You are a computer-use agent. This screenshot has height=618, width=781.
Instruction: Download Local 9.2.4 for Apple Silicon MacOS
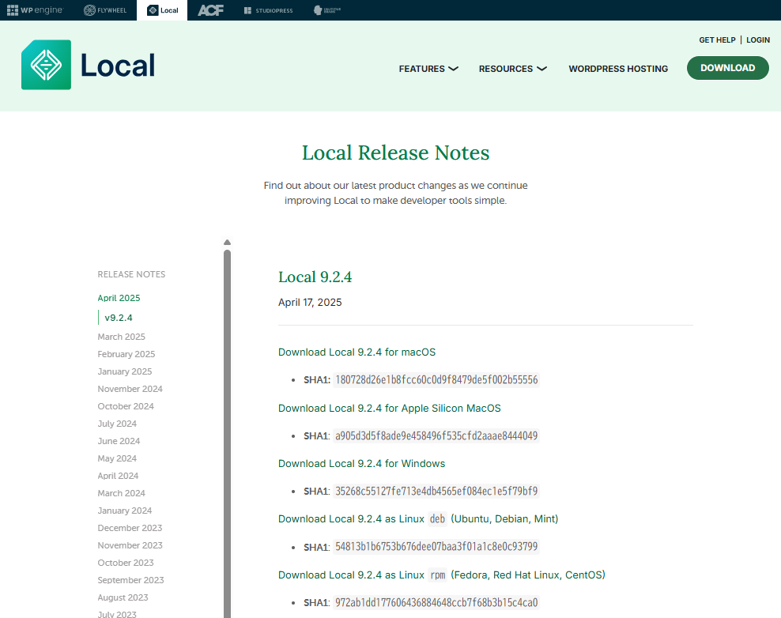pyautogui.click(x=390, y=409)
